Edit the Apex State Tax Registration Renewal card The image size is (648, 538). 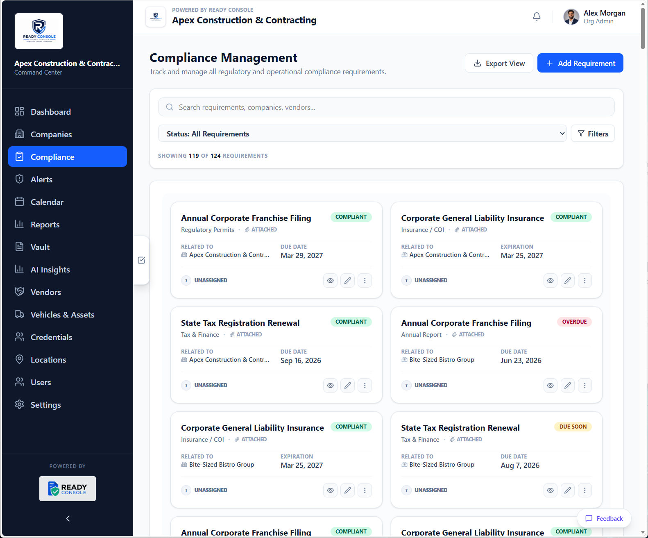(x=347, y=386)
